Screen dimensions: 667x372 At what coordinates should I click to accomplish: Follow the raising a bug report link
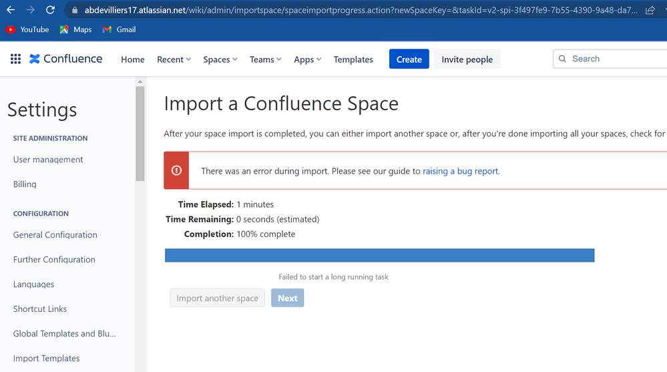pyautogui.click(x=460, y=171)
